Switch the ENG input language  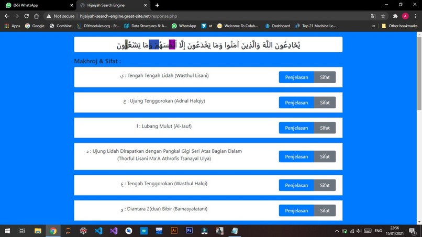[378, 231]
